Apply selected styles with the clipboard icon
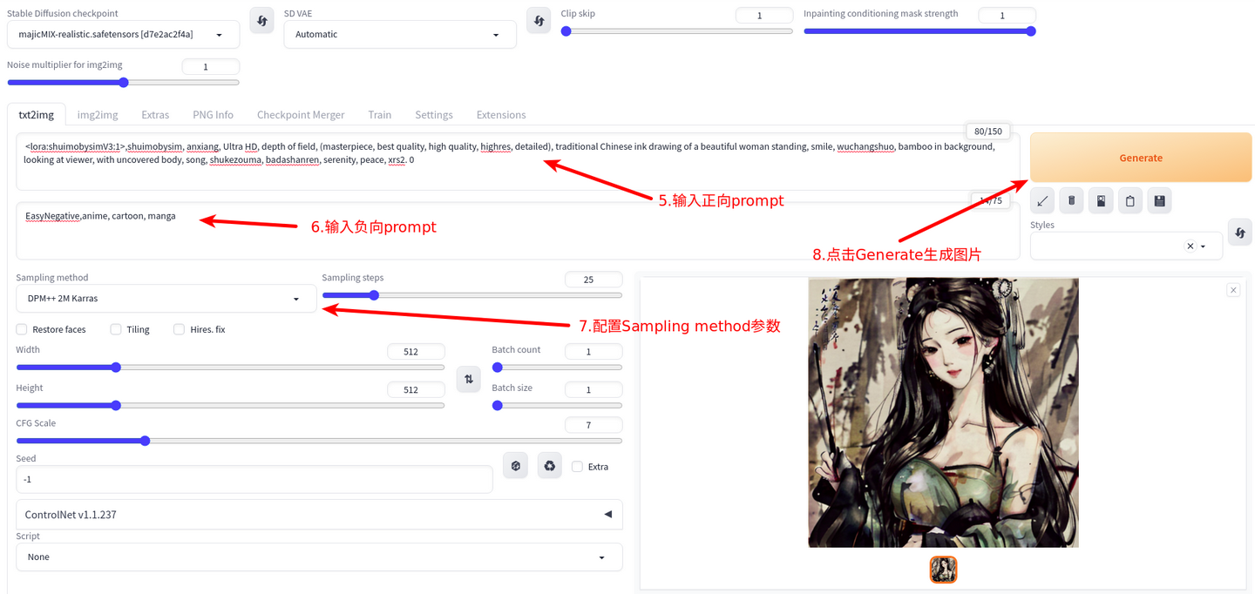The image size is (1255, 594). point(1130,201)
